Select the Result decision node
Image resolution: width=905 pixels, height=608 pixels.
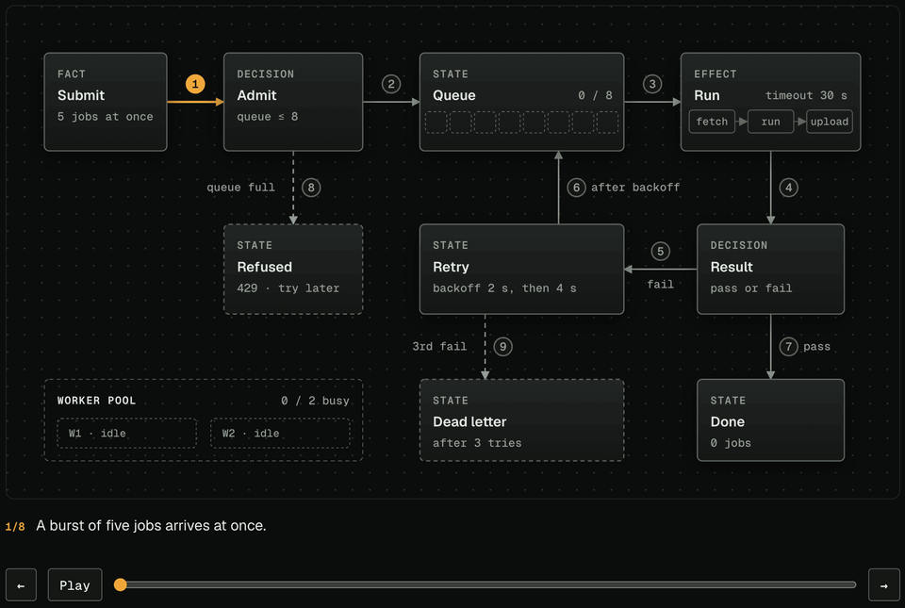tap(770, 270)
